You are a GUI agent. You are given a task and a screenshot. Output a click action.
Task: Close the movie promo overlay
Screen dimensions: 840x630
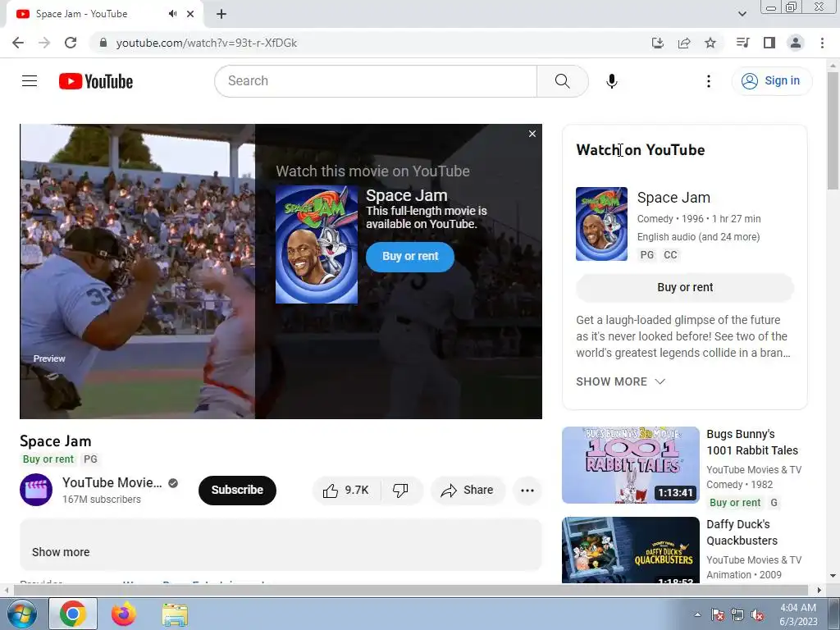532,134
